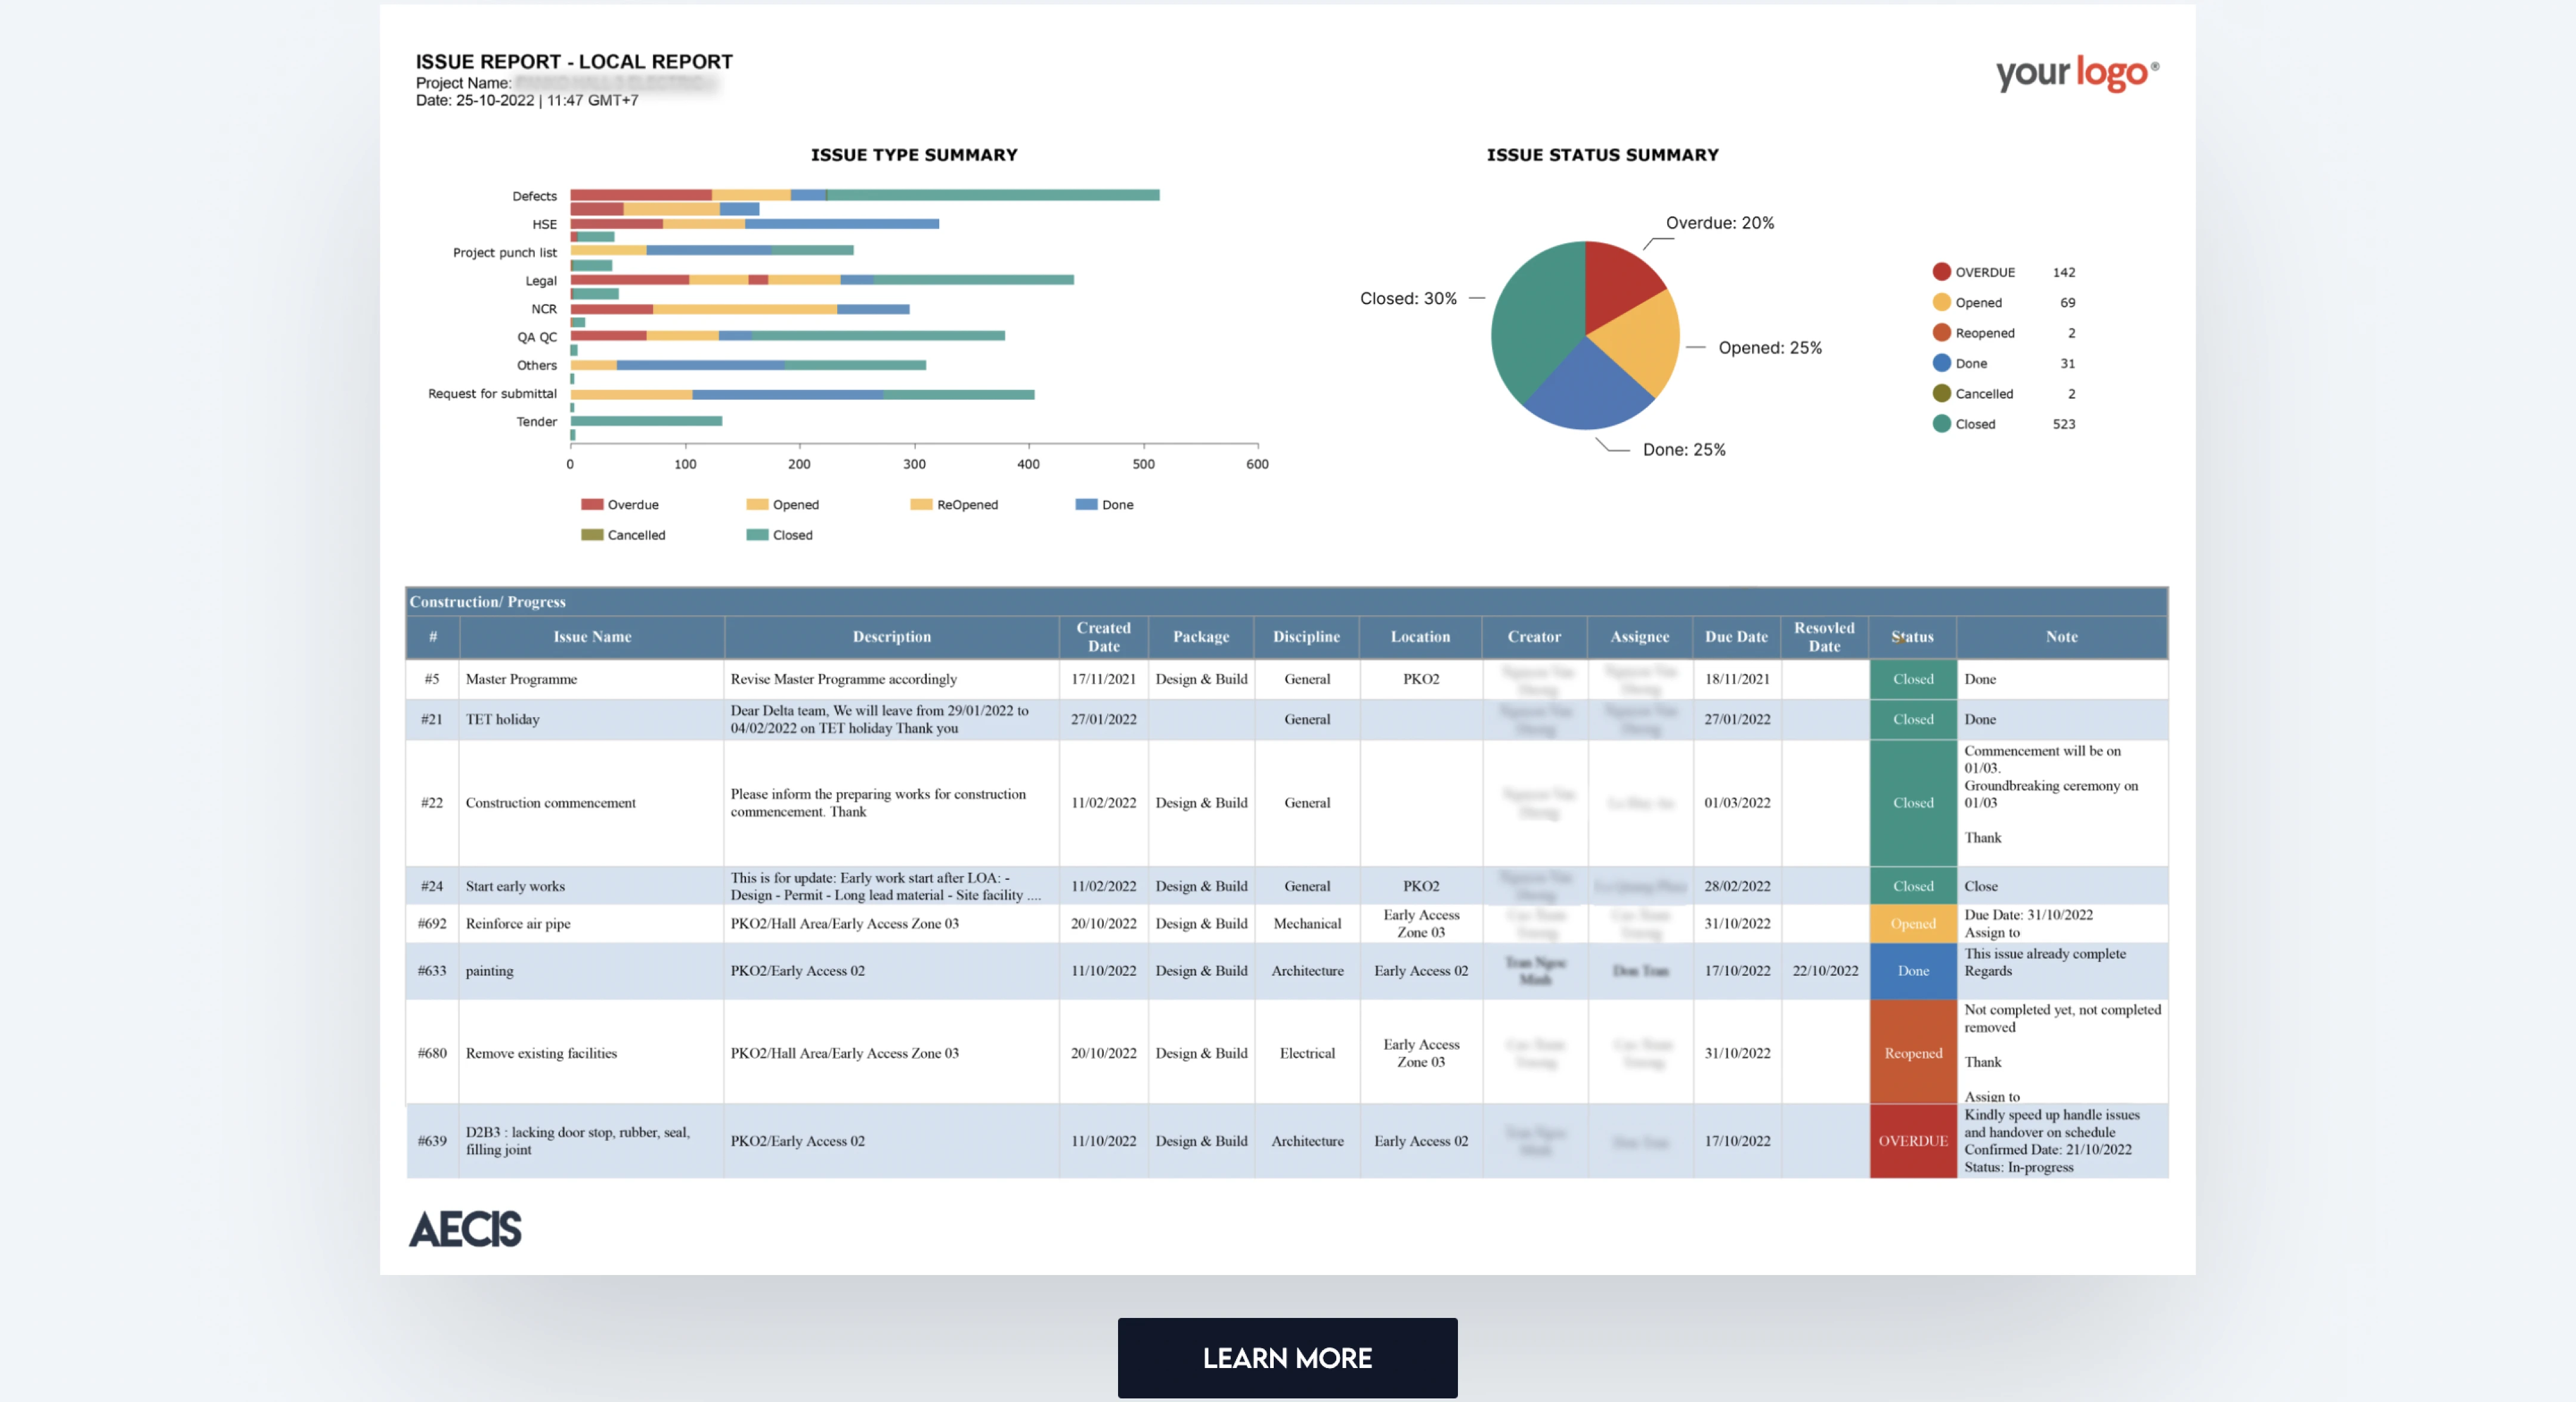2576x1402 pixels.
Task: Click the overdue count value 142
Action: 2063,272
